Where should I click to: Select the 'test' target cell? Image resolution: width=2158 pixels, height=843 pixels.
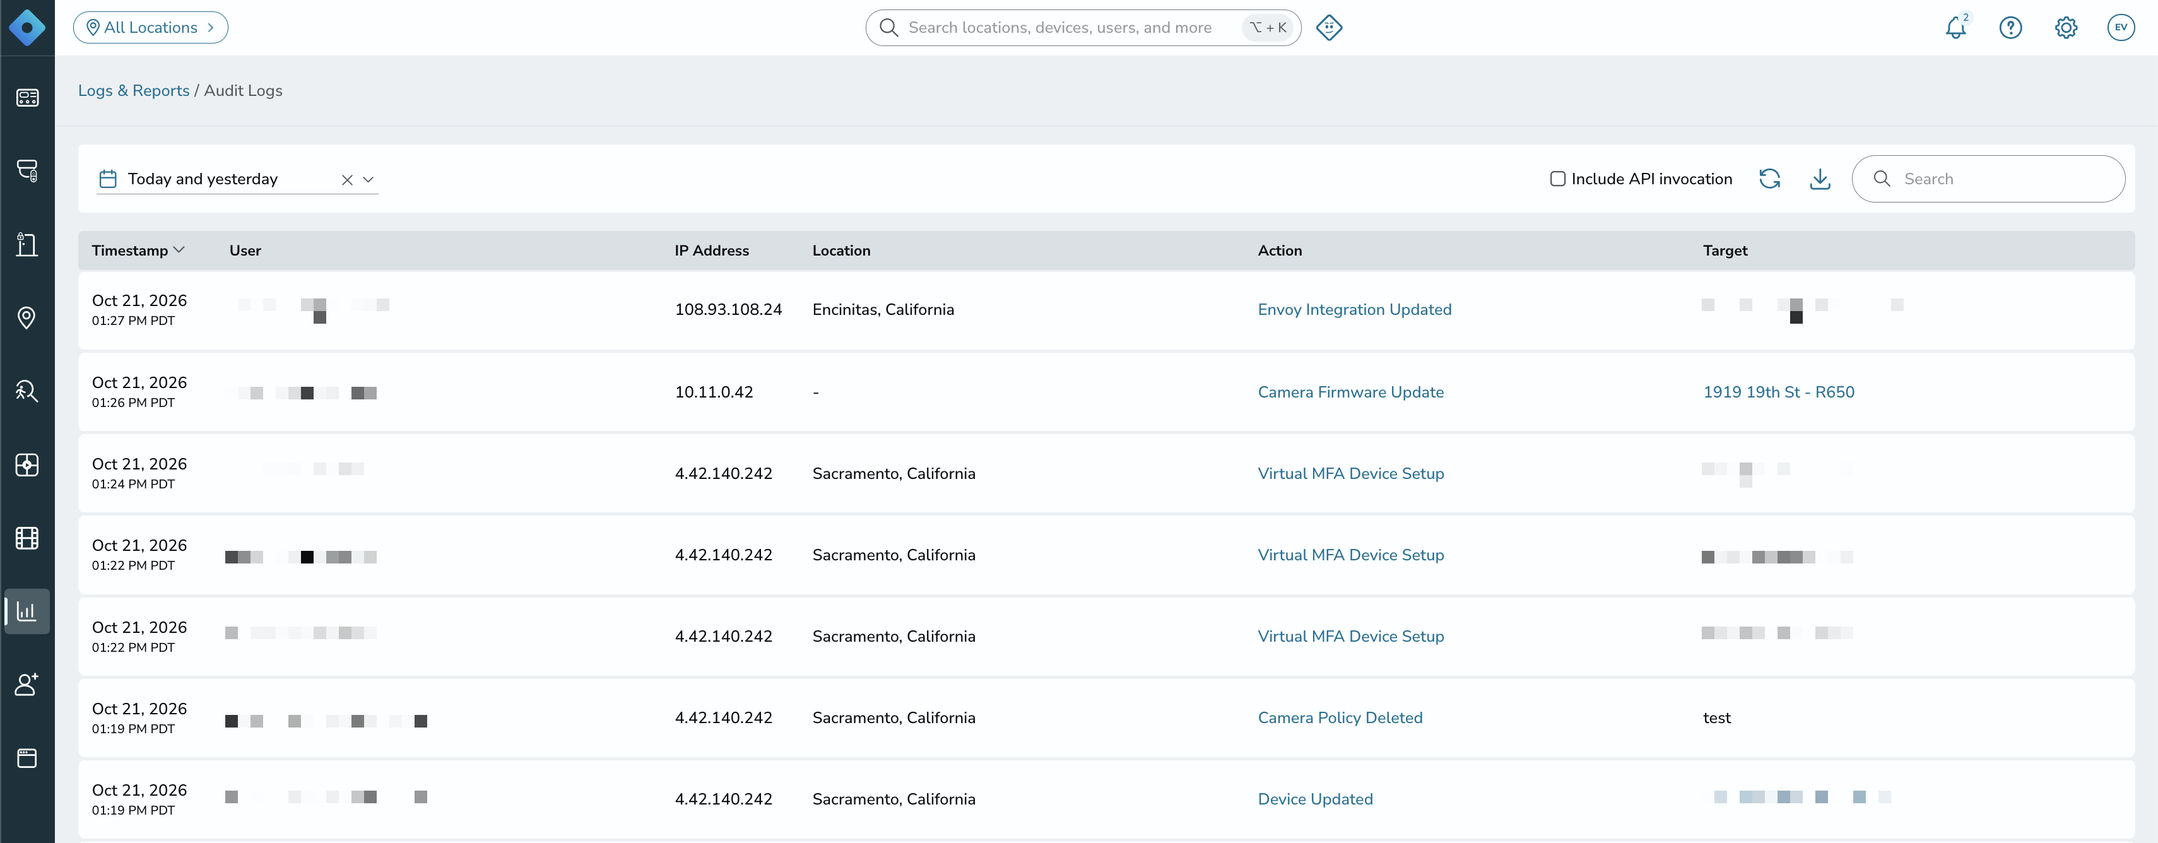(x=1716, y=717)
